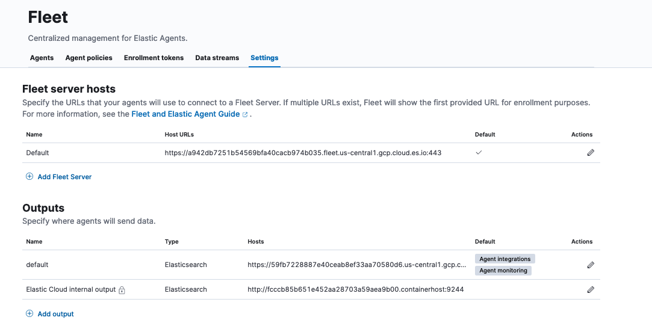Click lock icon beside Elastic Cloud internal output
The width and height of the screenshot is (652, 326).
[122, 290]
